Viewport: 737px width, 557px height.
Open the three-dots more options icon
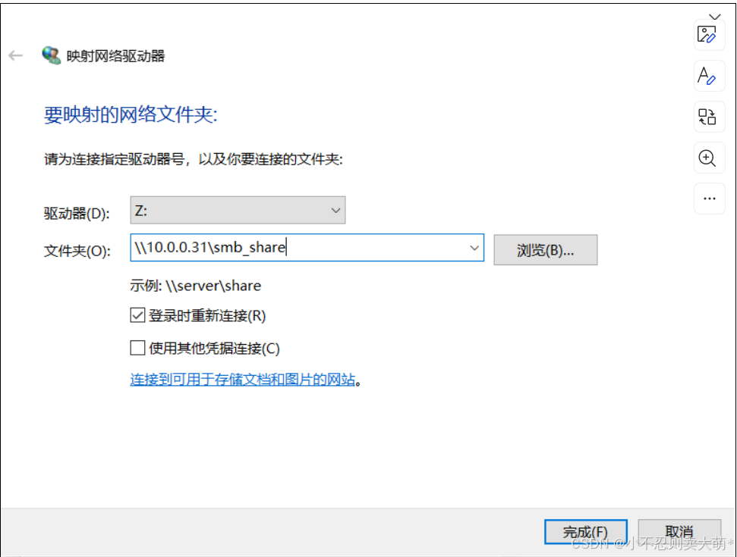pyautogui.click(x=709, y=199)
